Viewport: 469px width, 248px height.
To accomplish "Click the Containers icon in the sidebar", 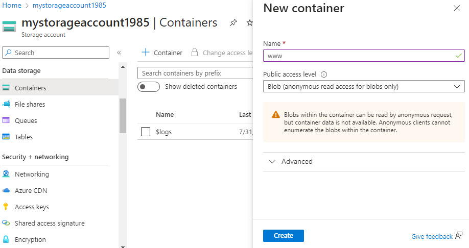I will pos(6,88).
